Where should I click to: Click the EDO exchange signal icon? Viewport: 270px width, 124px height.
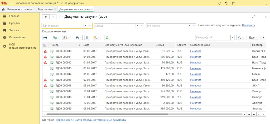(x=45, y=38)
